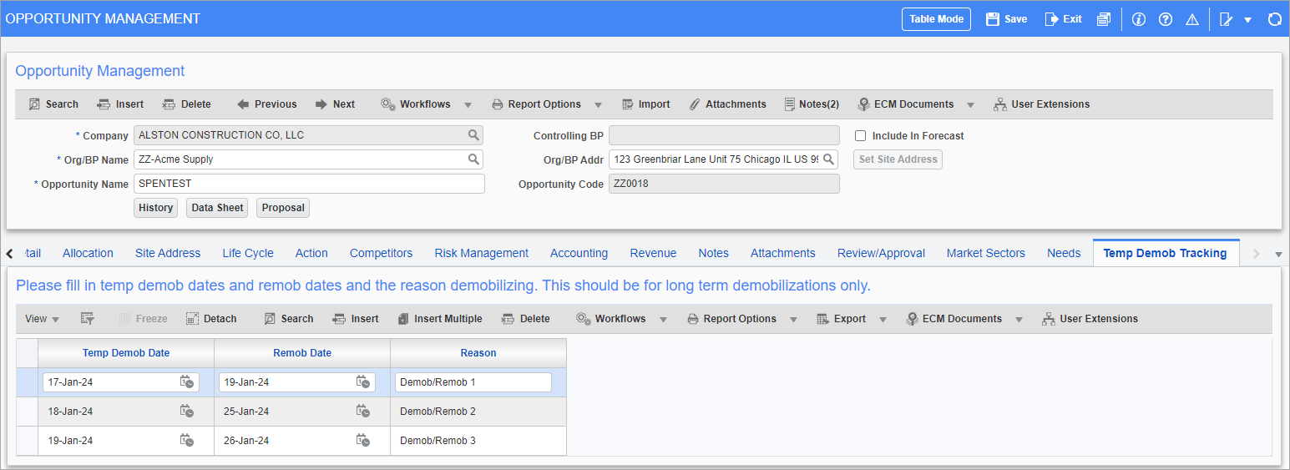Click the Exit icon in header

pyautogui.click(x=1052, y=19)
